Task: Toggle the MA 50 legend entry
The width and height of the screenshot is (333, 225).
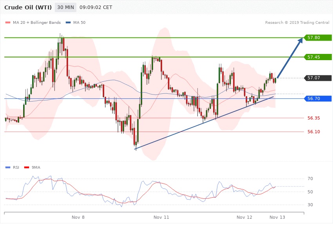Action: pyautogui.click(x=76, y=22)
